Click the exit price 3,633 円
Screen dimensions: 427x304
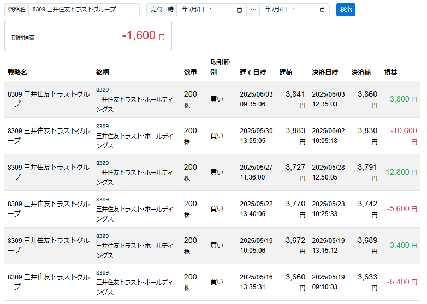click(367, 282)
